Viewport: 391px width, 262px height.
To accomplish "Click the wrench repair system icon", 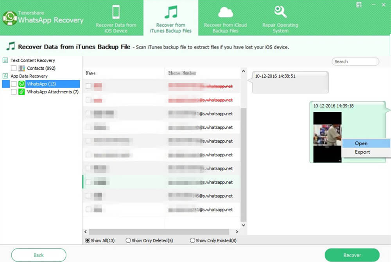I will [x=280, y=12].
